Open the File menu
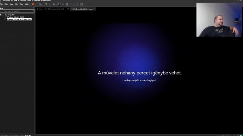The image size is (243, 136). (1, 4)
